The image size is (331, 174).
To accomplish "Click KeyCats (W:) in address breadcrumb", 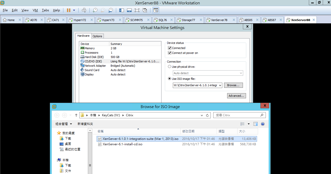I will [x=111, y=115].
